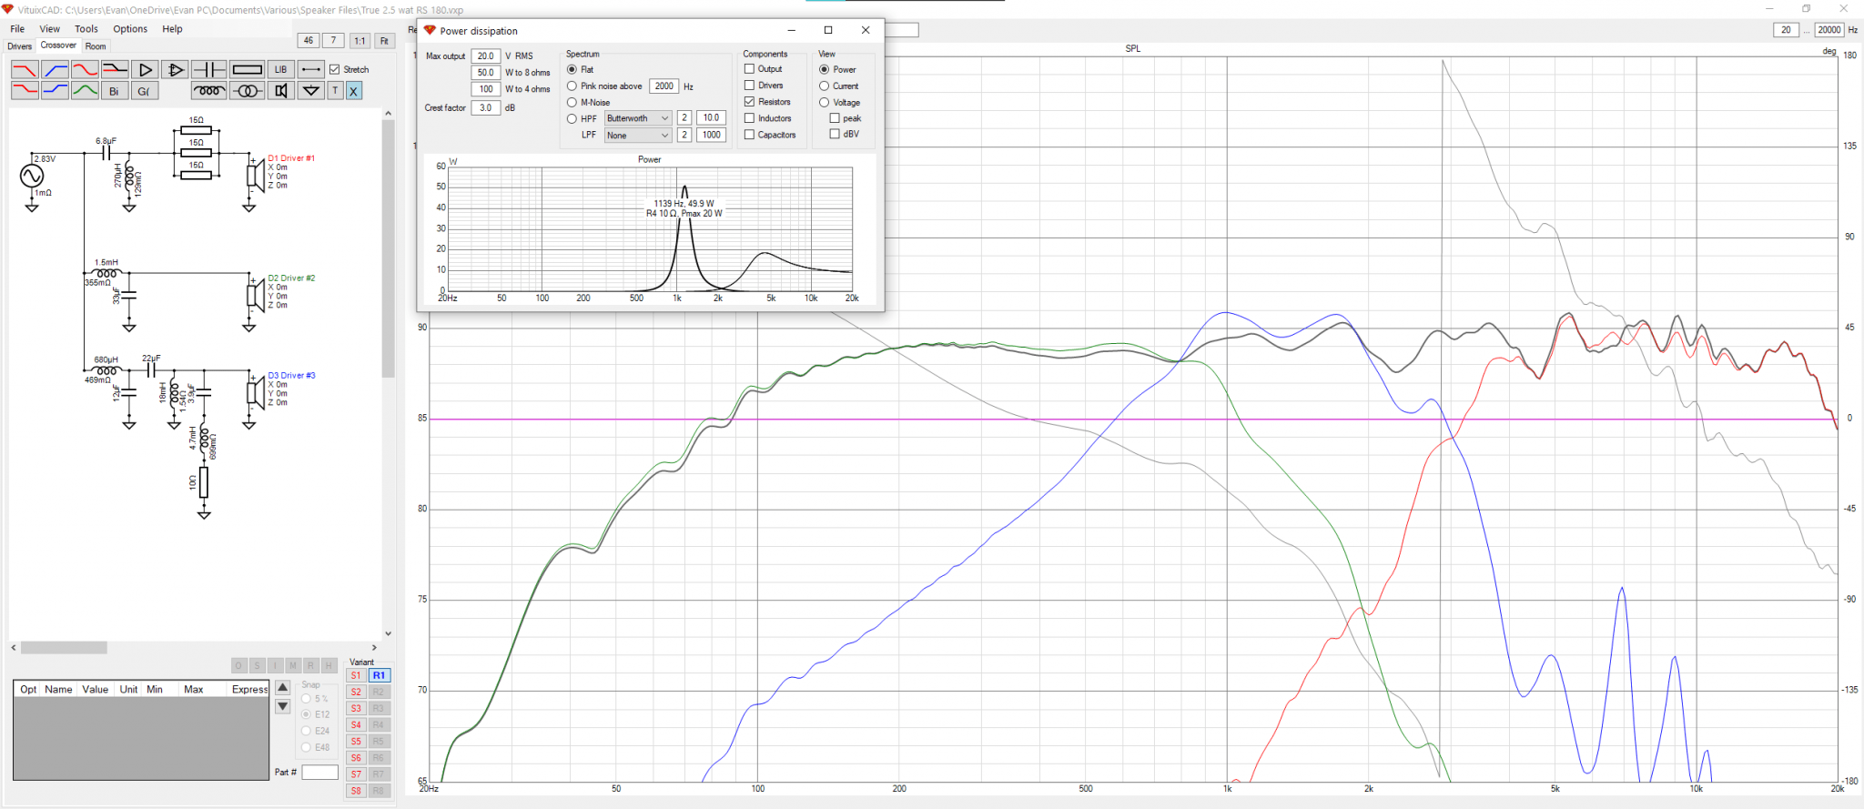Image resolution: width=1864 pixels, height=809 pixels.
Task: Click the T text tool button
Action: click(335, 90)
